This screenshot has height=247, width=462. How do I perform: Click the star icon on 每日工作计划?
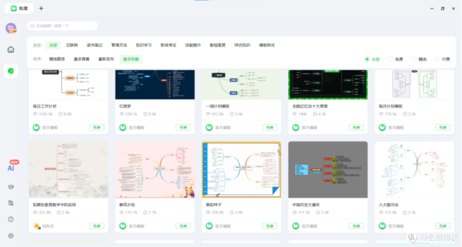[61, 114]
